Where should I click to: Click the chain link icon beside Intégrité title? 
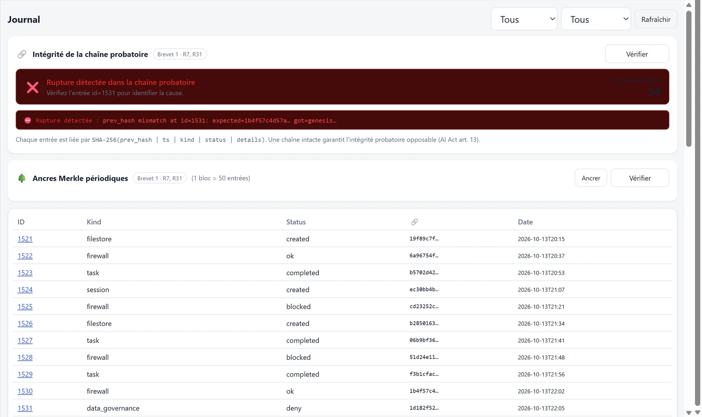(x=22, y=54)
